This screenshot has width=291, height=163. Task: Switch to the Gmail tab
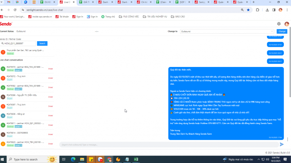click(x=9, y=2)
